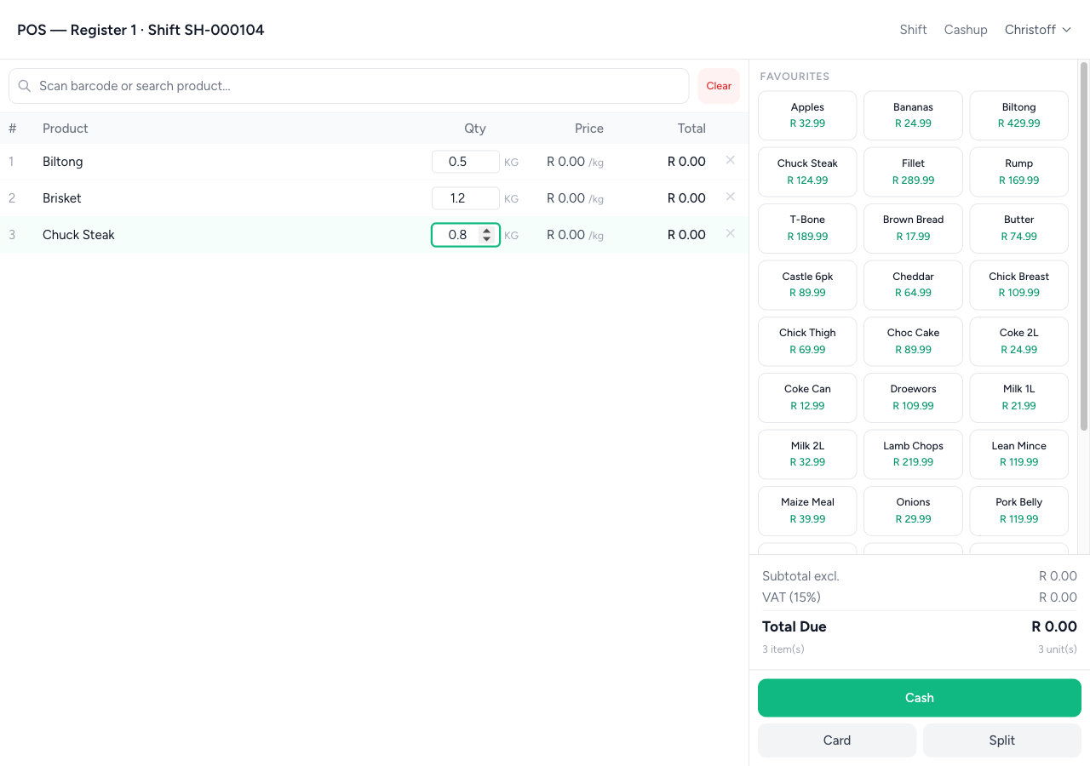
Task: Clear the current sale
Action: click(719, 86)
